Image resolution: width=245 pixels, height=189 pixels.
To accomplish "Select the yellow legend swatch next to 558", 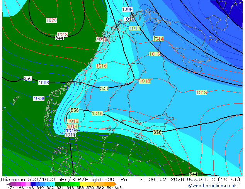I will click(x=82, y=184).
